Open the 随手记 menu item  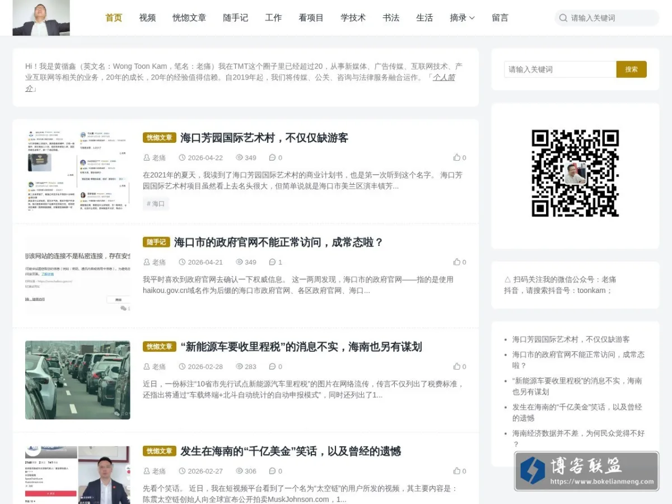235,17
